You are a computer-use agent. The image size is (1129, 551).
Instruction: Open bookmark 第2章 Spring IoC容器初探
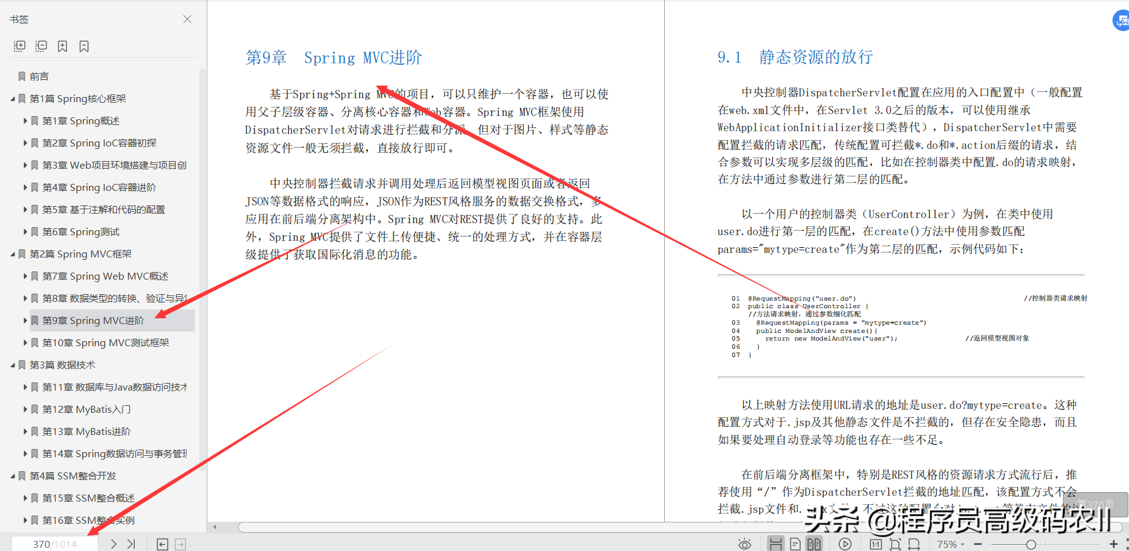pyautogui.click(x=99, y=143)
